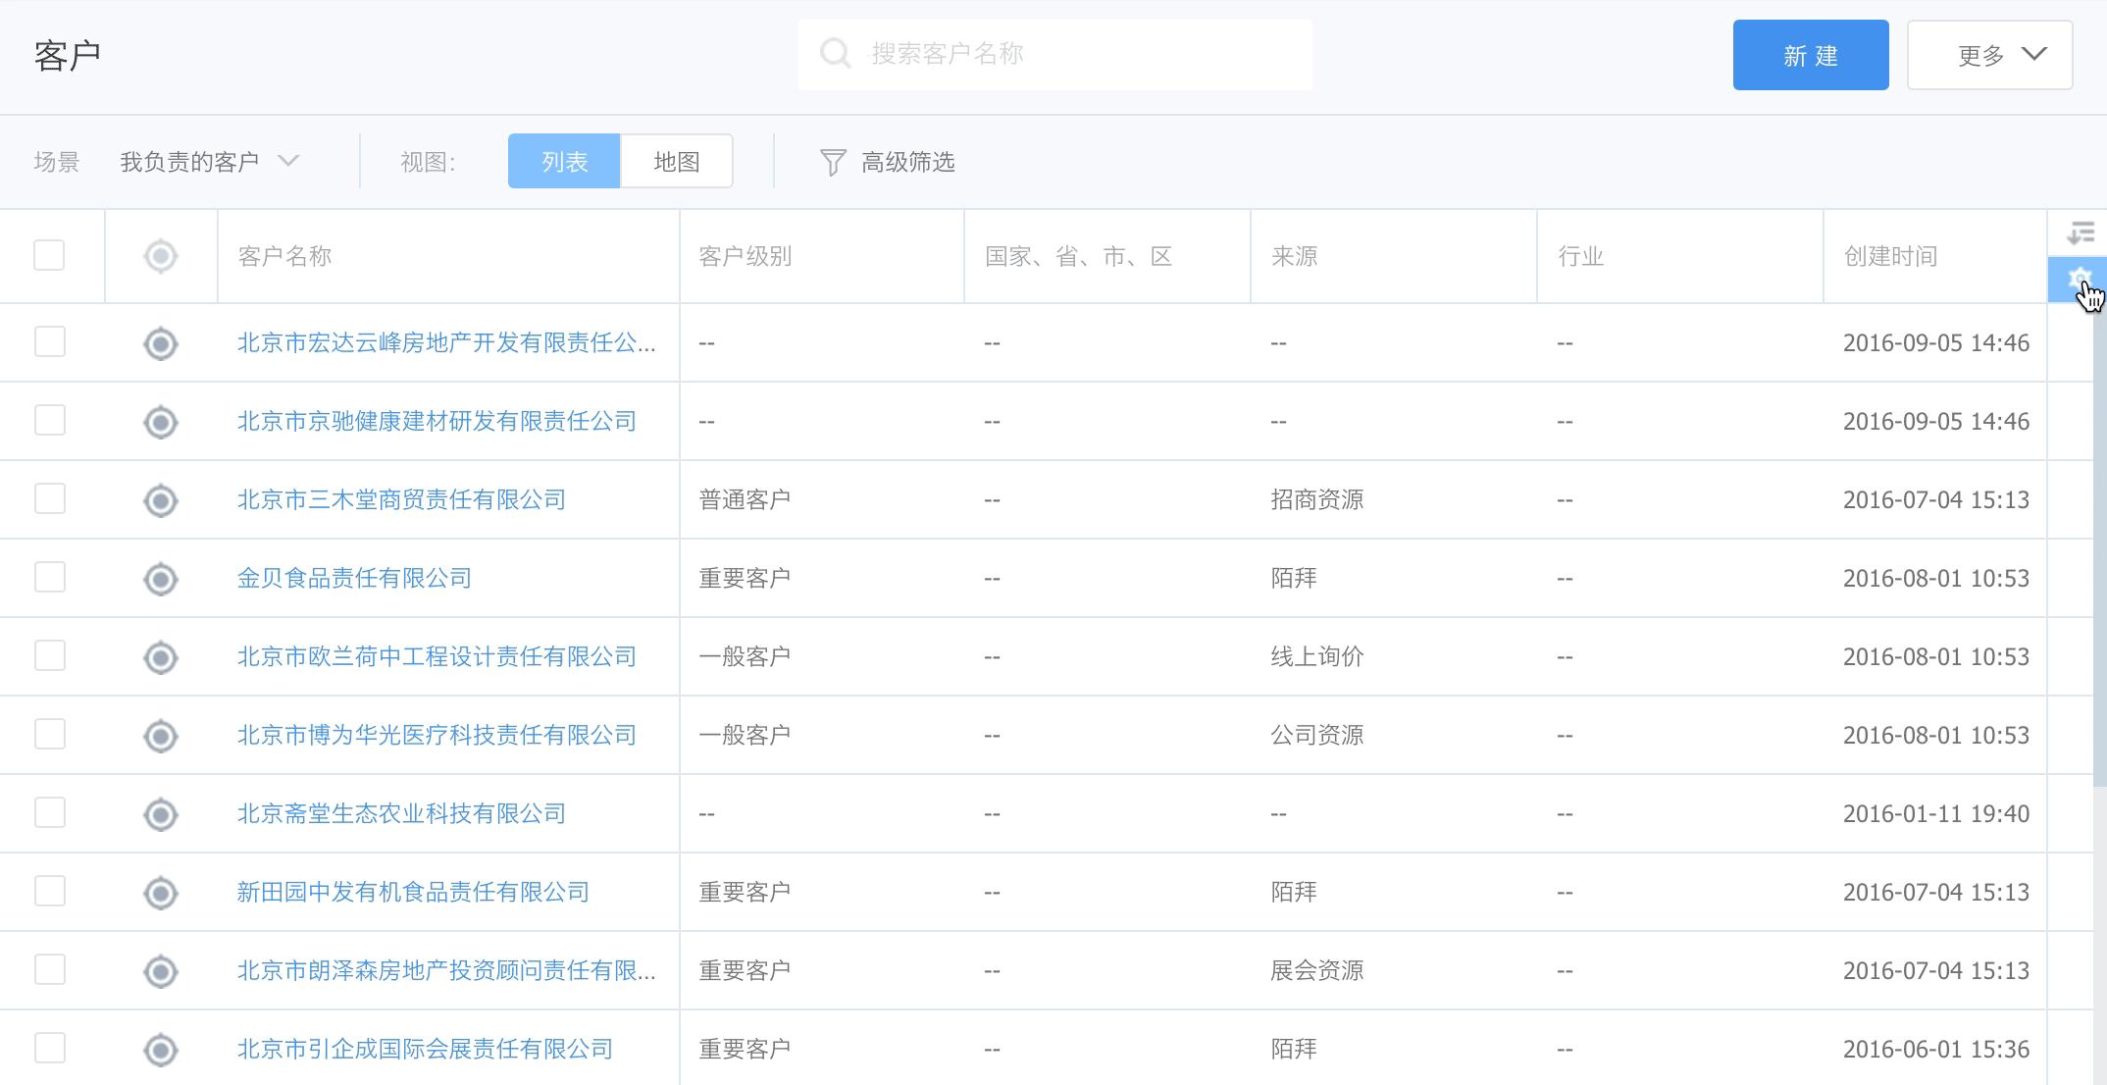
Task: Click the sort order icon above the gear
Action: coord(2080,233)
